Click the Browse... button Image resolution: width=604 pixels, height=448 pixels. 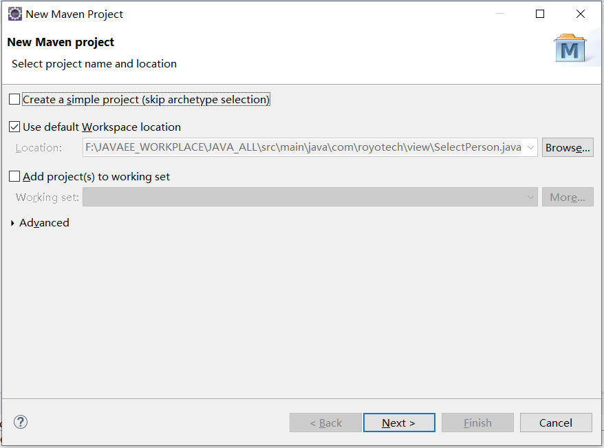point(568,147)
